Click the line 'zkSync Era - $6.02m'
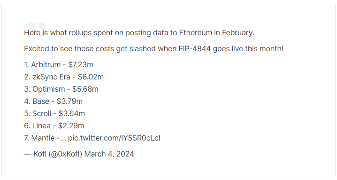This screenshot has height=180, width=337. click(64, 77)
